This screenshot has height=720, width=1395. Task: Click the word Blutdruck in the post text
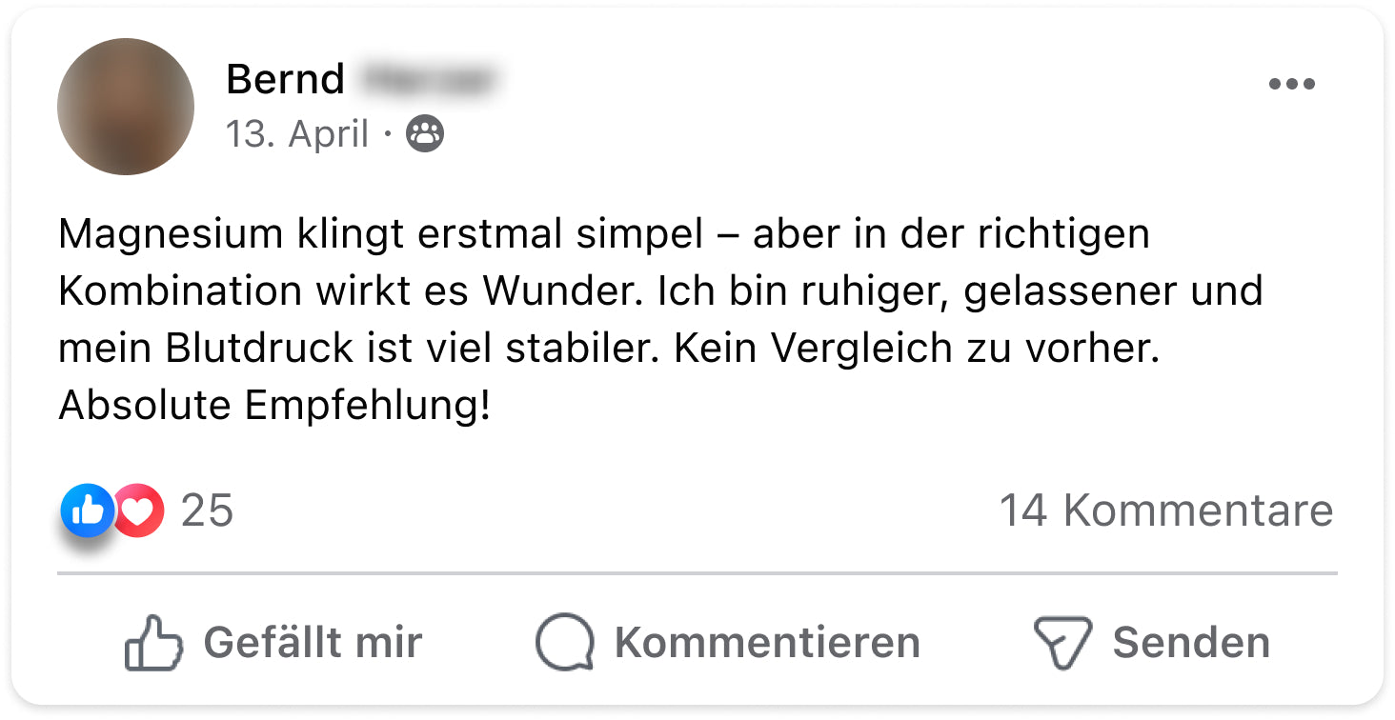pos(259,349)
